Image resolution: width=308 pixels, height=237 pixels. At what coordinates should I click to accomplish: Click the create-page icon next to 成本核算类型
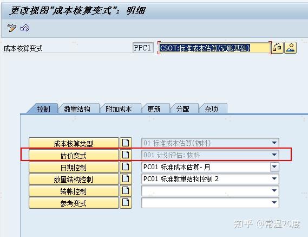tap(126, 143)
